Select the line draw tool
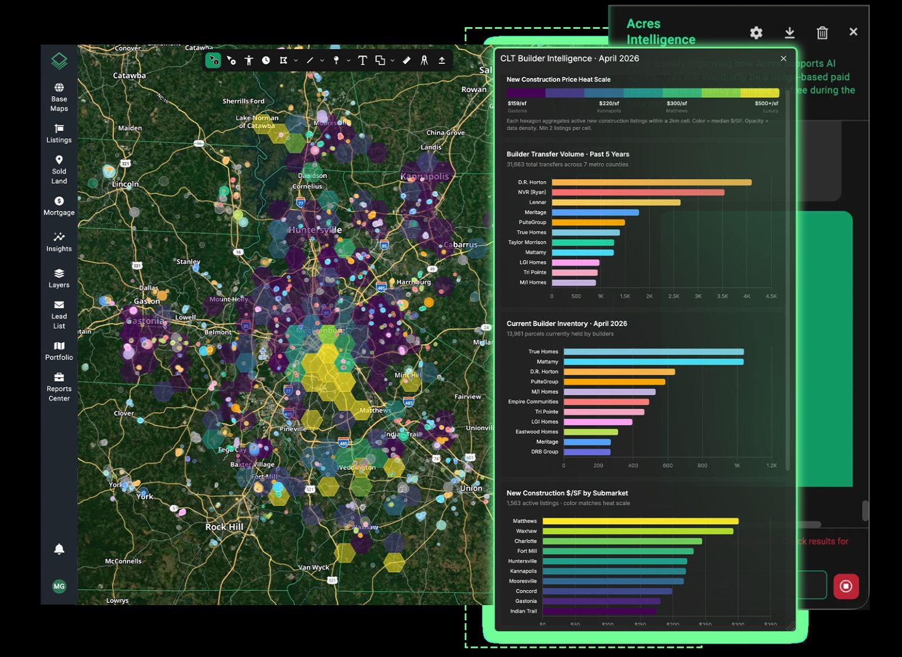 310,60
